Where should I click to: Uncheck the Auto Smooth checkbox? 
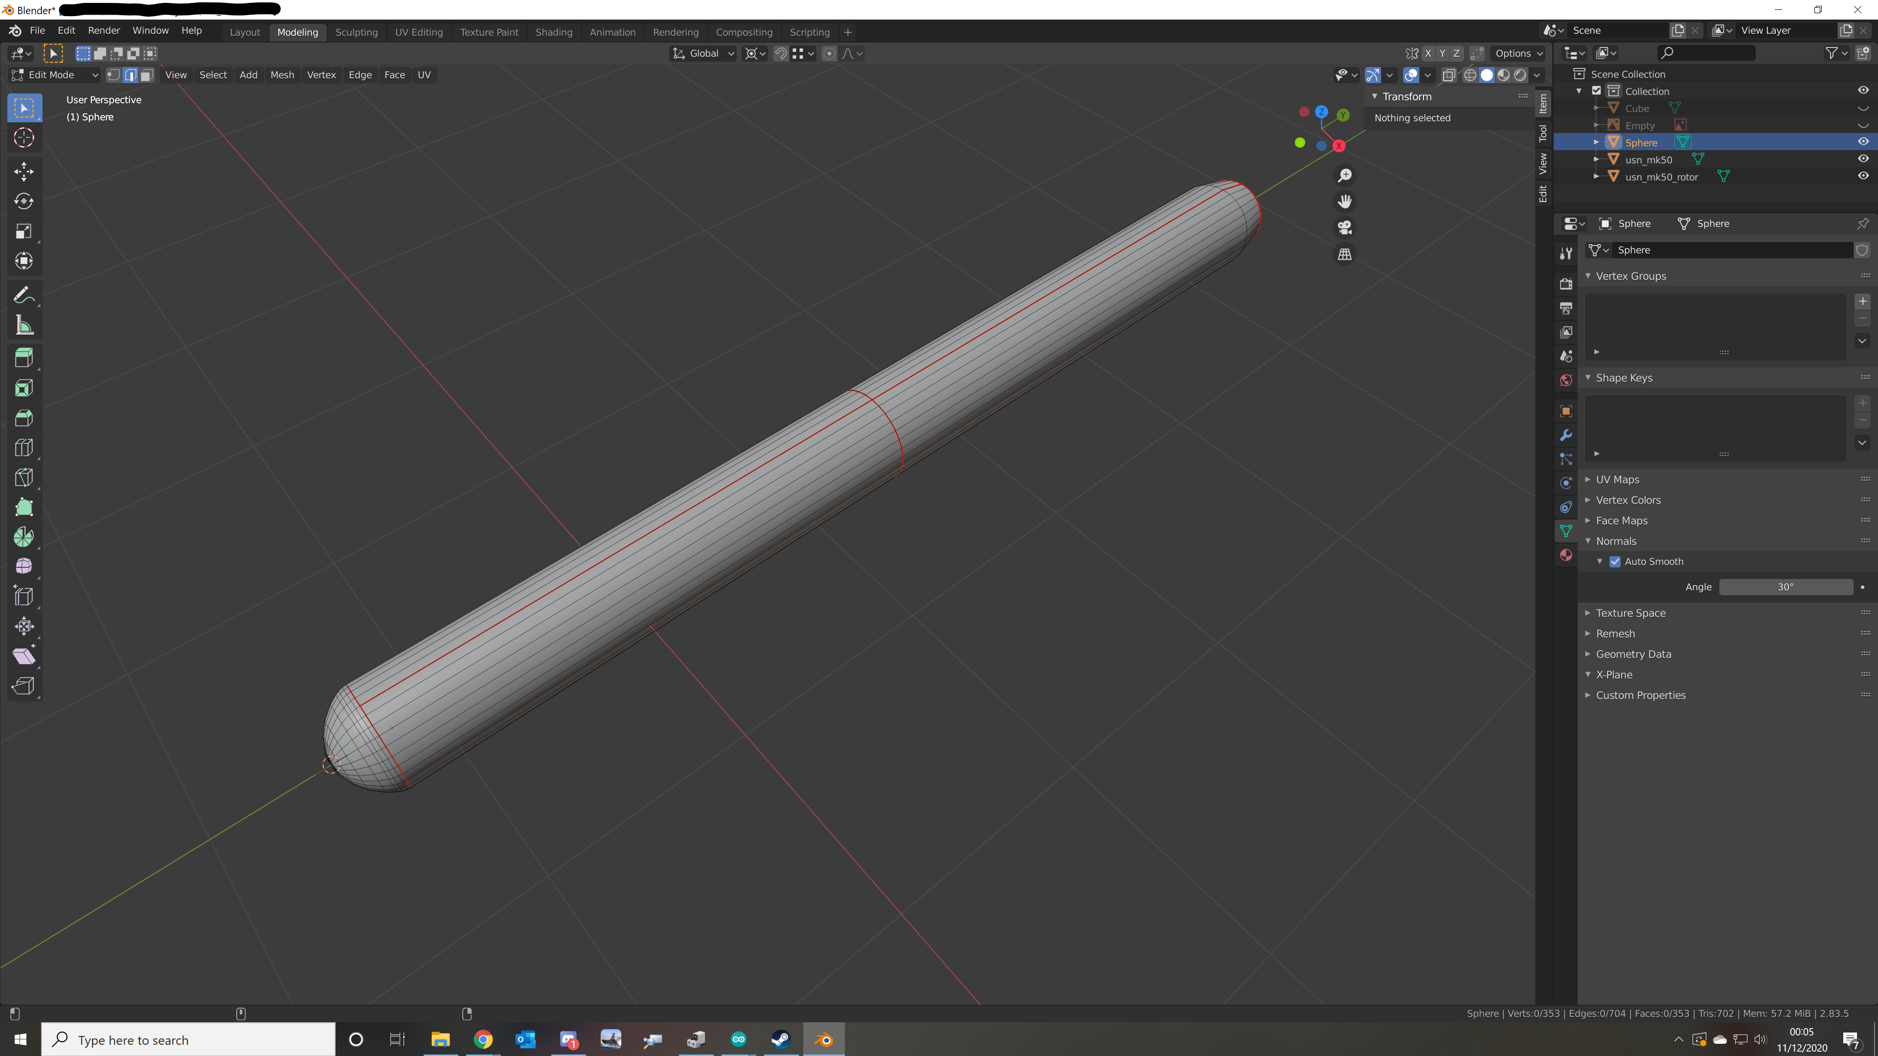tap(1615, 561)
